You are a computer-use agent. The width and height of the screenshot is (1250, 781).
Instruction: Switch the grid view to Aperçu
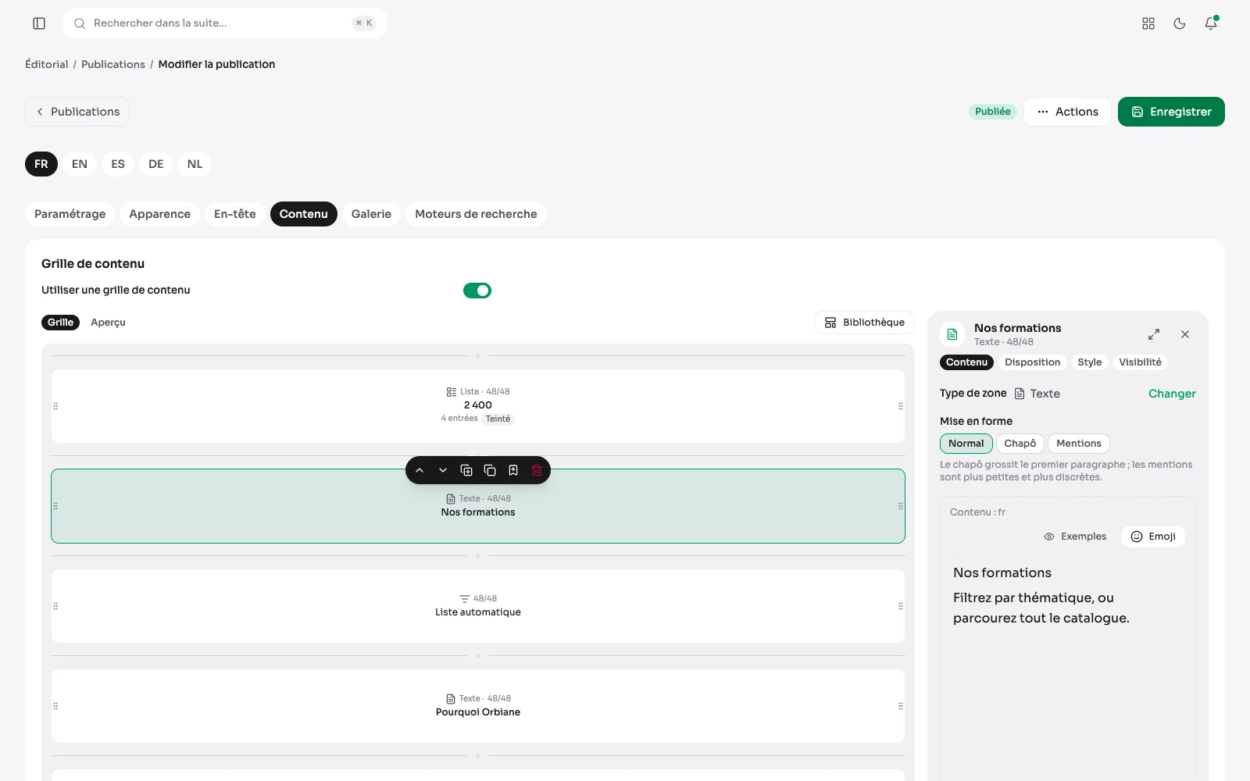point(108,323)
